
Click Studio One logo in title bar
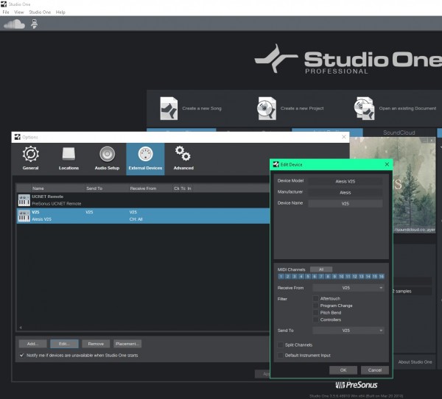[x=4, y=4]
